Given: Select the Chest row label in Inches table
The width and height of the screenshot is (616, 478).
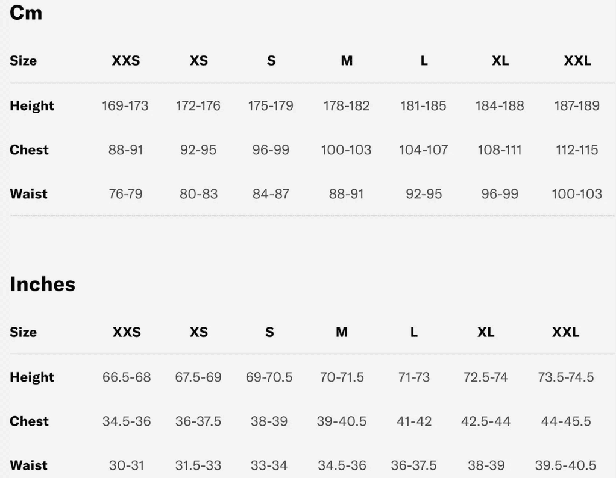Looking at the screenshot, I should pos(29,421).
